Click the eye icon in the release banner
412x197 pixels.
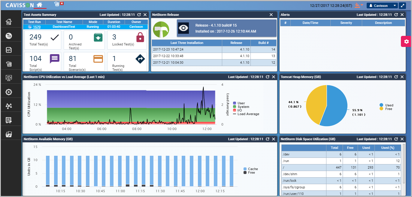pos(183,28)
